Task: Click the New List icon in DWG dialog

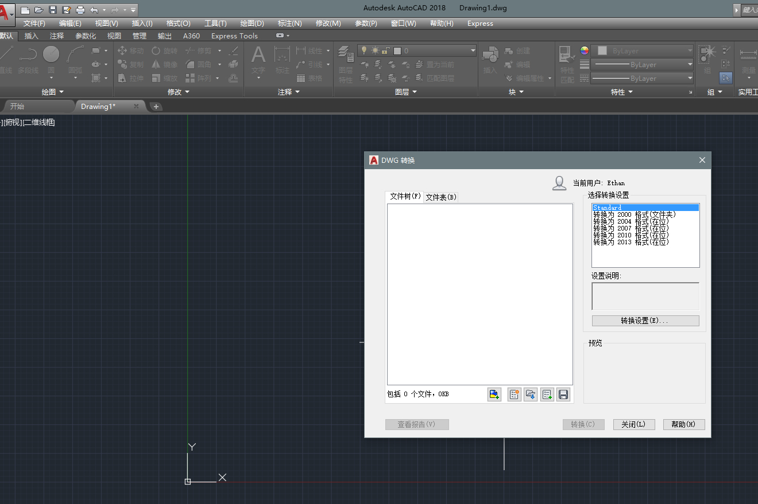Action: (x=515, y=394)
